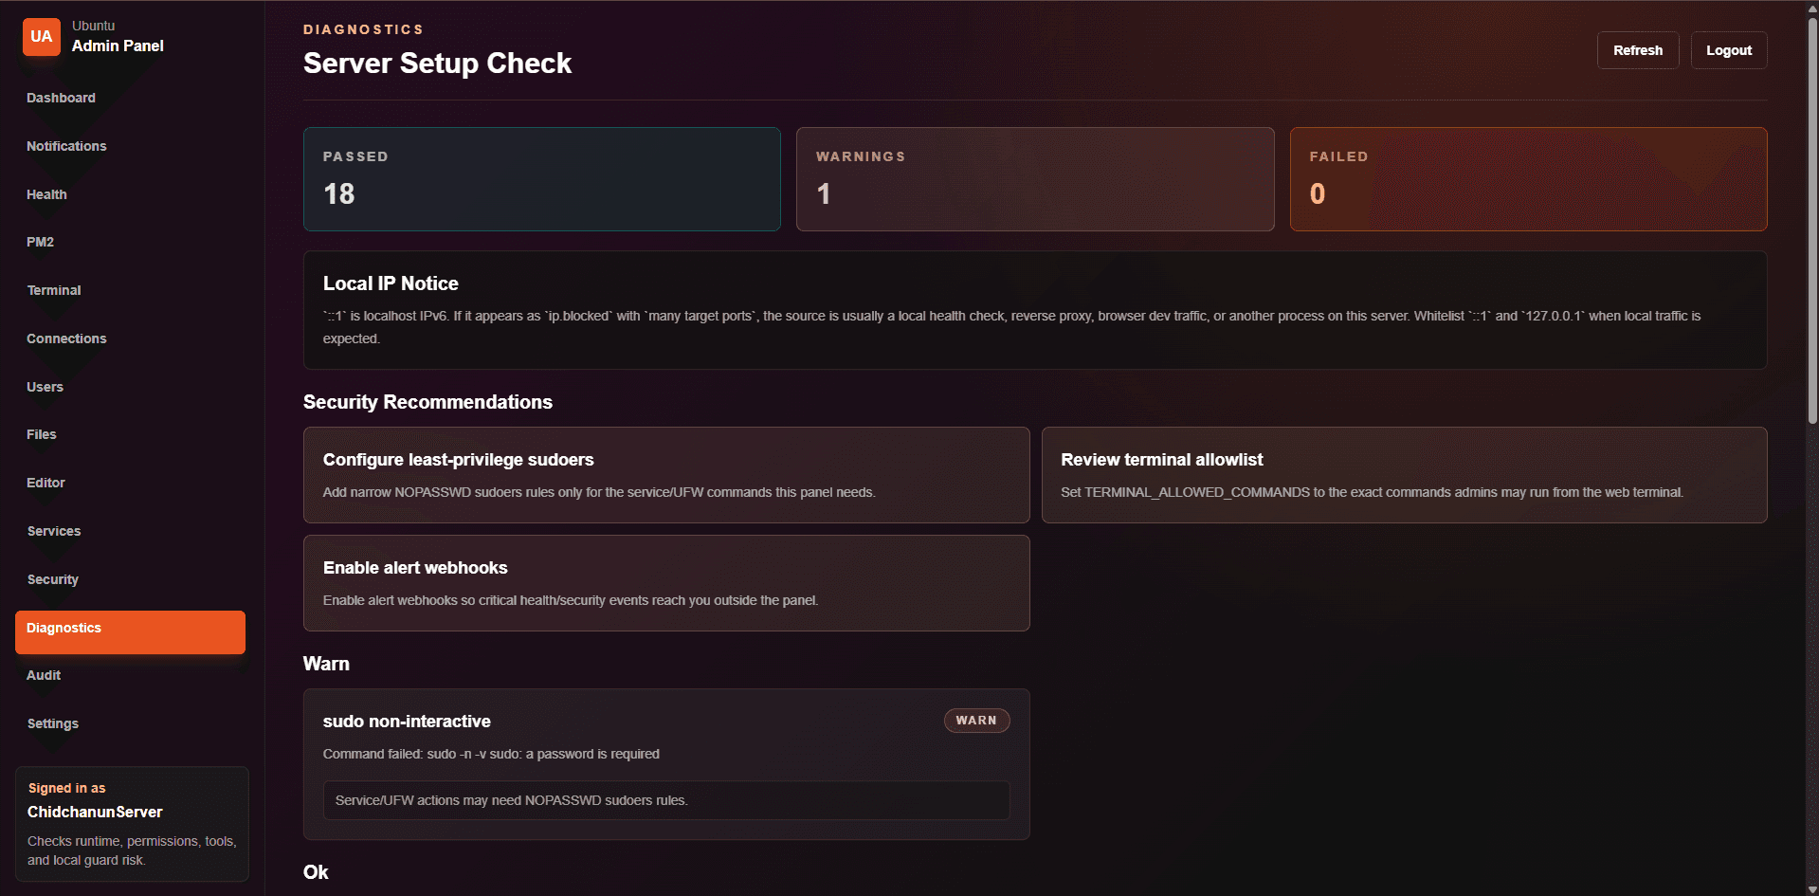Click the Ok section heading
Image resolution: width=1819 pixels, height=896 pixels.
click(316, 872)
